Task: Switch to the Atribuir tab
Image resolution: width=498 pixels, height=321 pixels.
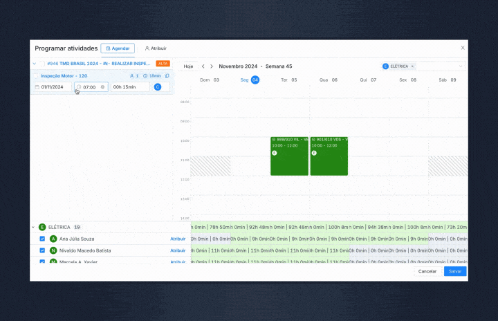Action: [x=156, y=48]
